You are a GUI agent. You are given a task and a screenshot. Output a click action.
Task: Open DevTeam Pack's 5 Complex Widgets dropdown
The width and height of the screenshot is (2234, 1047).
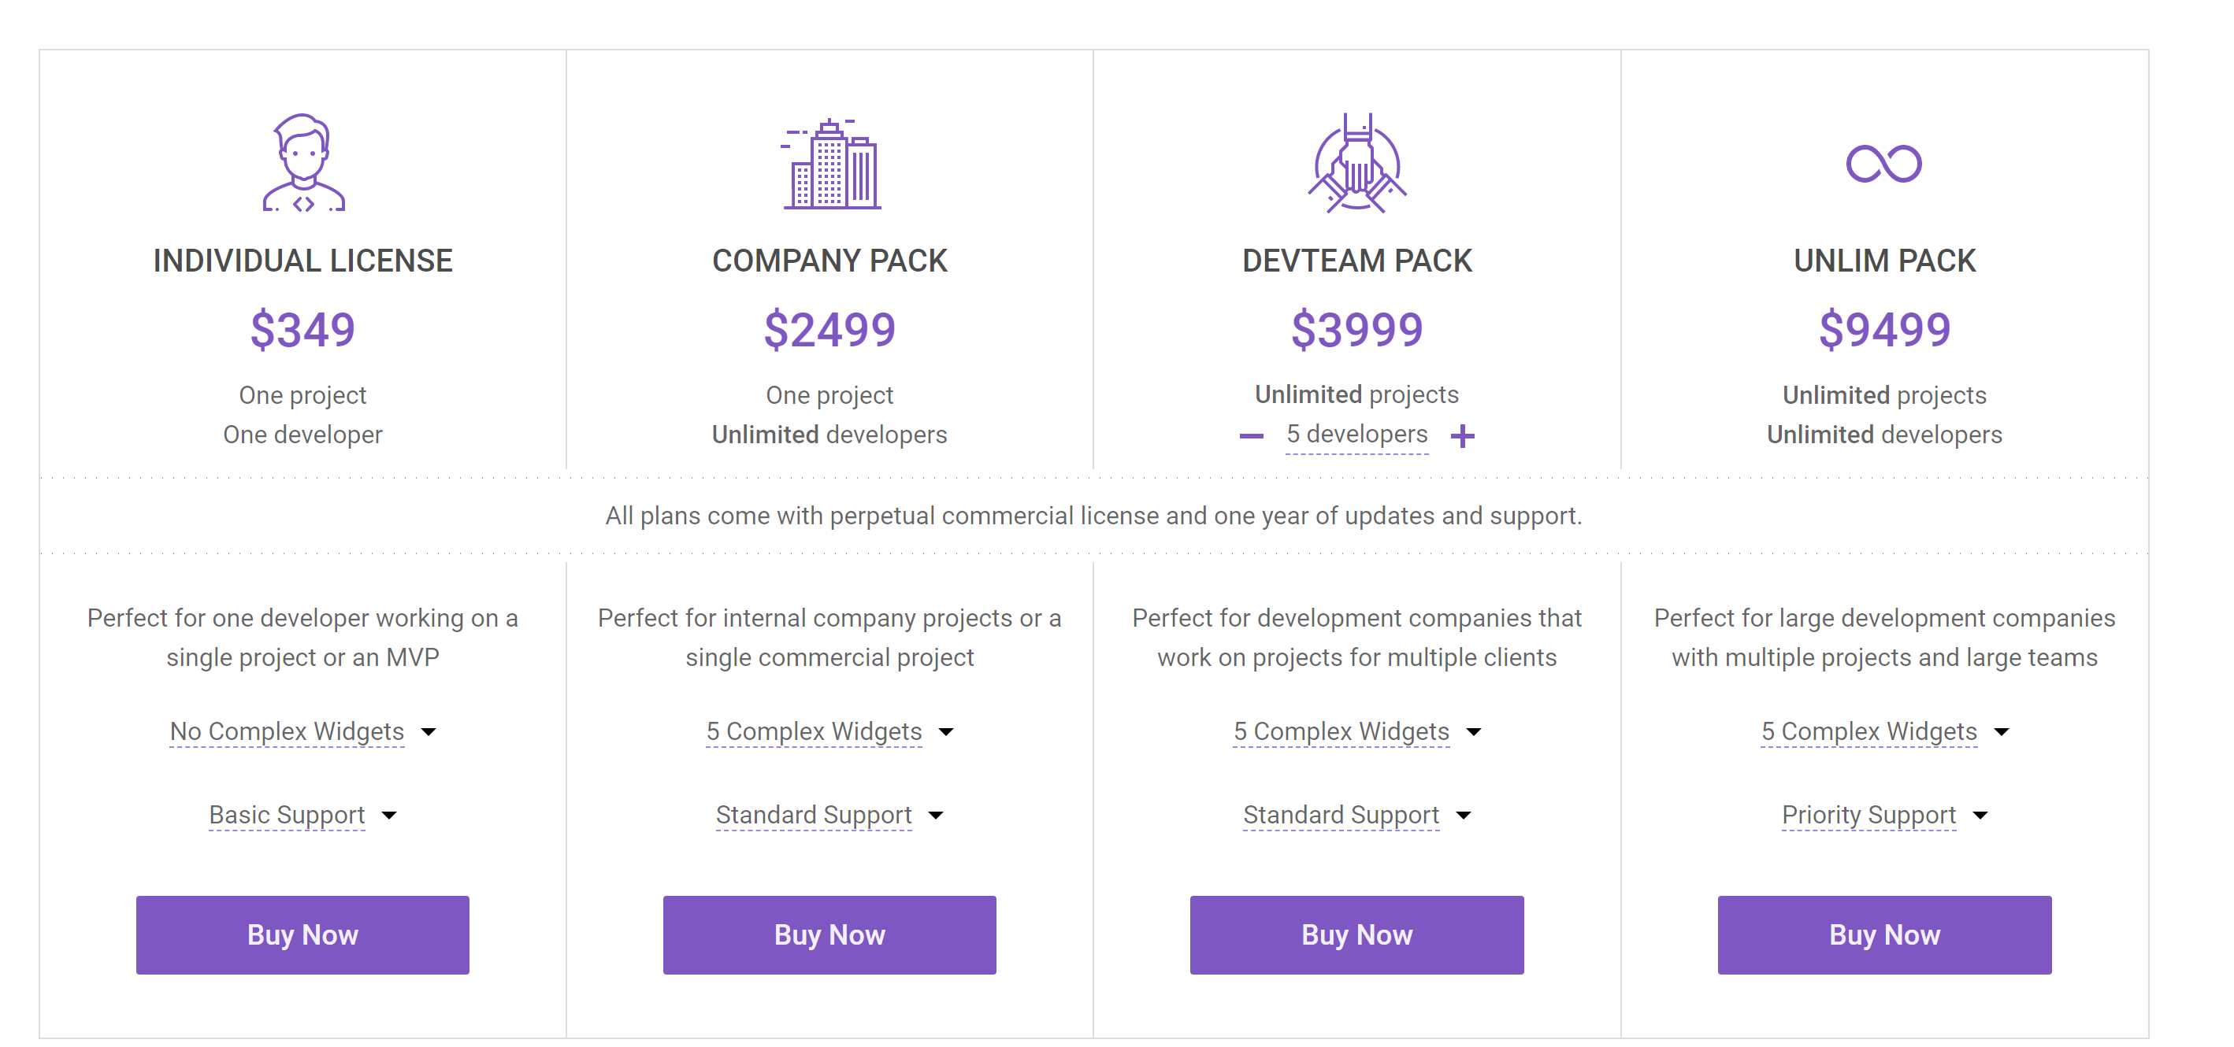1356,731
